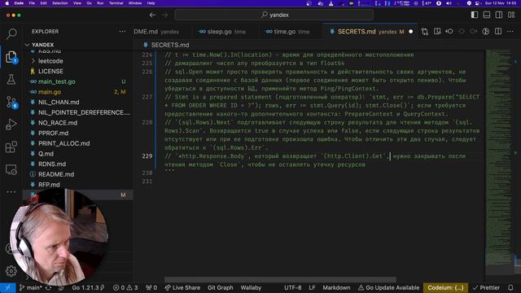This screenshot has height=293, width=521.
Task: Open Explorer views and more actions menu
Action: [122, 32]
